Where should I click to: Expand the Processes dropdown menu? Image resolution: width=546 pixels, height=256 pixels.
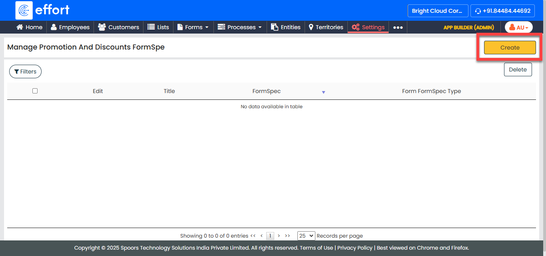coord(239,27)
